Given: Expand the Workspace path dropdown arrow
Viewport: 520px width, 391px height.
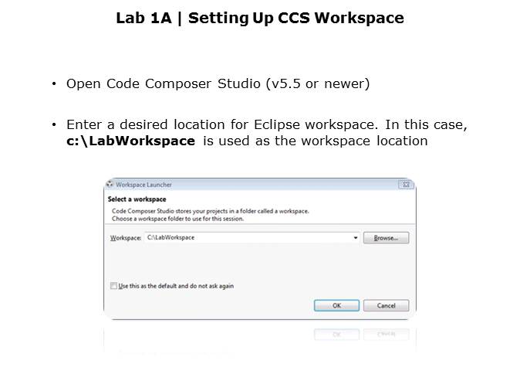Looking at the screenshot, I should point(356,238).
